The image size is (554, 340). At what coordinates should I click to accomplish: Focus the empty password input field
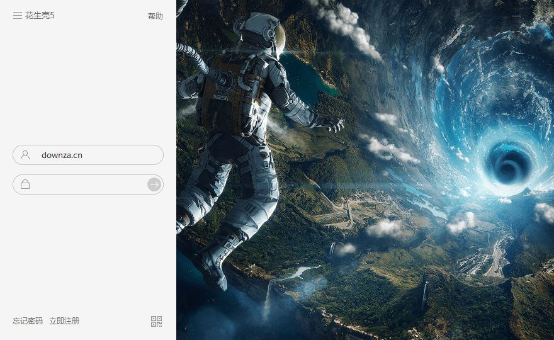pos(88,184)
